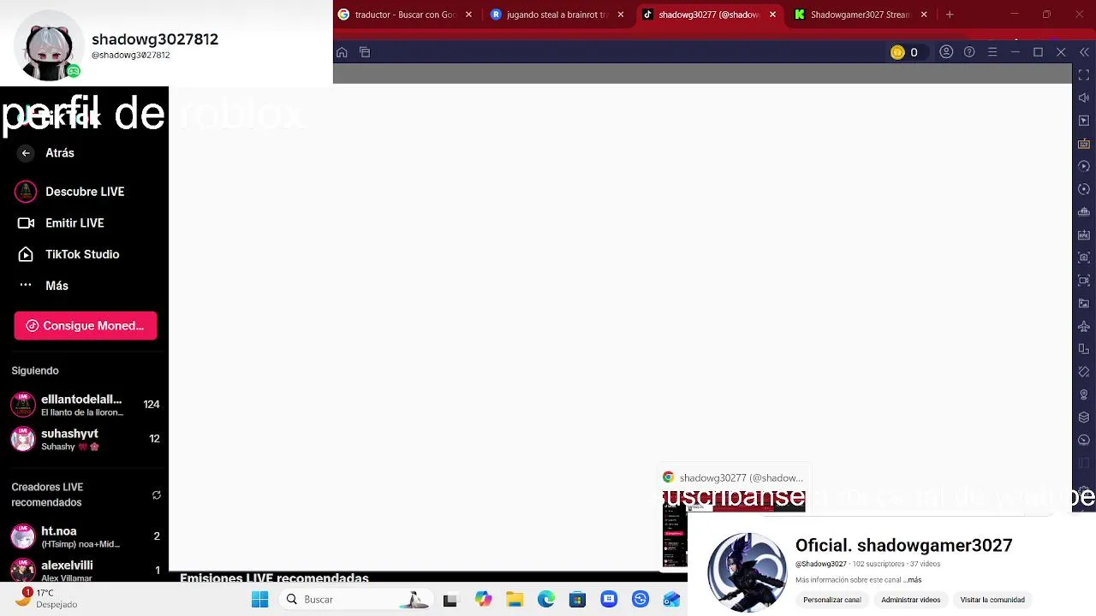Click the eco mode gauge icon

point(1084,440)
